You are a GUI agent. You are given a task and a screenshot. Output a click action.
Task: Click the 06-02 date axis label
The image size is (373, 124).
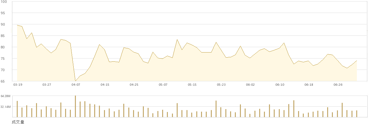point(250,84)
